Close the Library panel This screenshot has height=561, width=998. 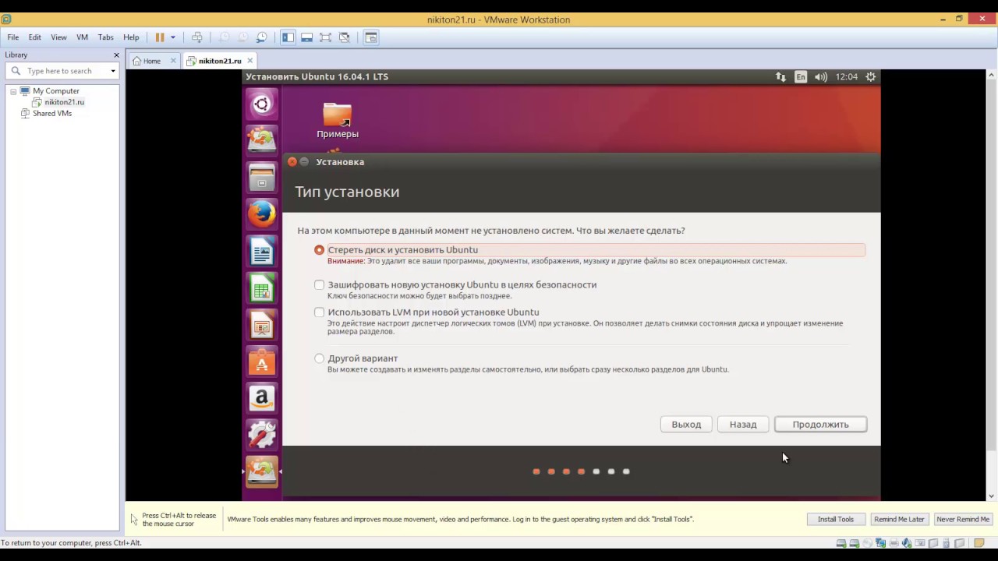click(116, 55)
